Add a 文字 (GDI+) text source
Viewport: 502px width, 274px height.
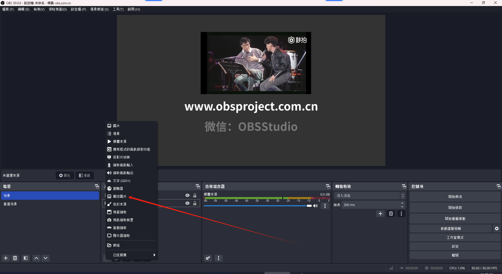point(131,181)
